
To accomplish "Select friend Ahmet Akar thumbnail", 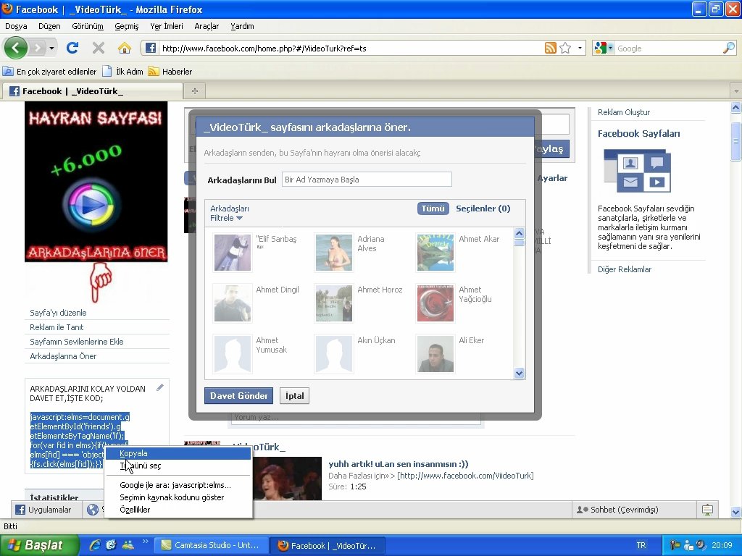I will [435, 253].
